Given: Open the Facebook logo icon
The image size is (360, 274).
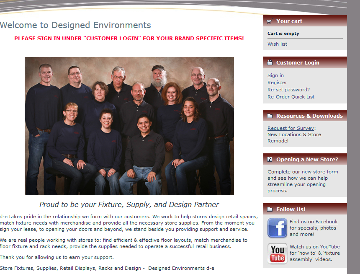Looking at the screenshot, I should click(x=277, y=228).
